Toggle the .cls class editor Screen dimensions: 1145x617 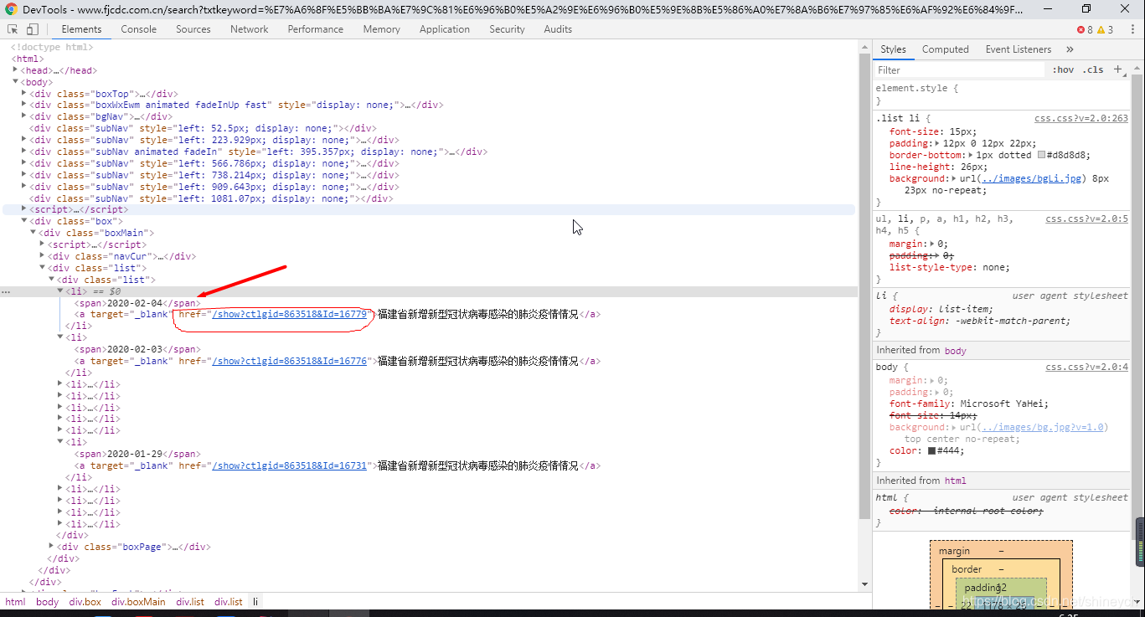point(1093,69)
